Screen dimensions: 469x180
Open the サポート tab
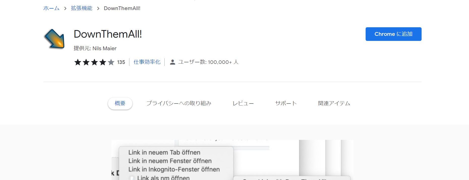[286, 103]
